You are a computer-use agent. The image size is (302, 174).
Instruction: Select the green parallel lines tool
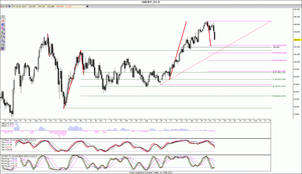(3, 44)
